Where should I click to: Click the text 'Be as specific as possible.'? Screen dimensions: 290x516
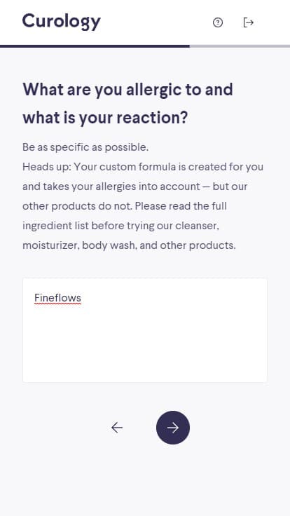click(x=85, y=147)
